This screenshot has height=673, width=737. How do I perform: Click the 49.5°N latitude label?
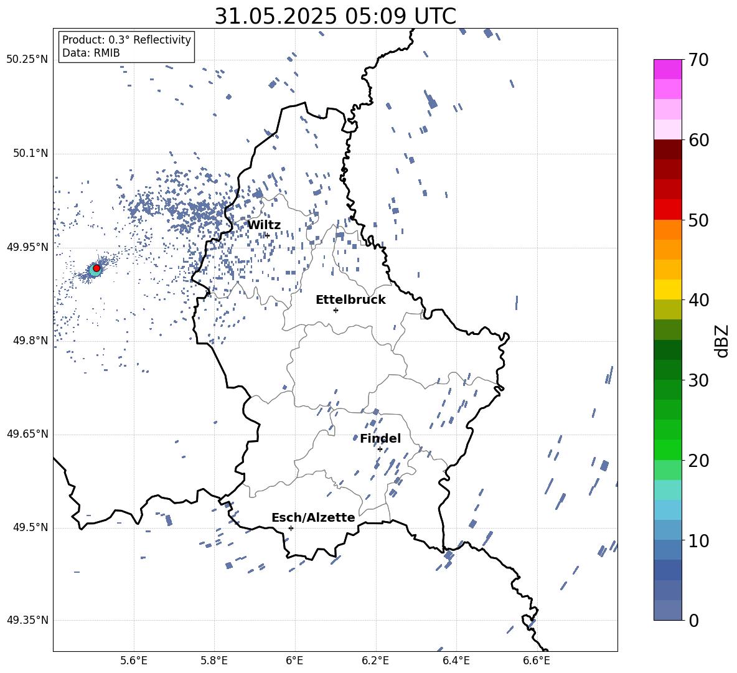tap(31, 527)
